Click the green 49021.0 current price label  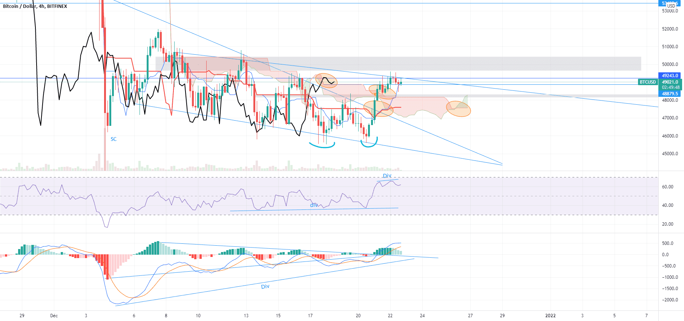click(670, 82)
